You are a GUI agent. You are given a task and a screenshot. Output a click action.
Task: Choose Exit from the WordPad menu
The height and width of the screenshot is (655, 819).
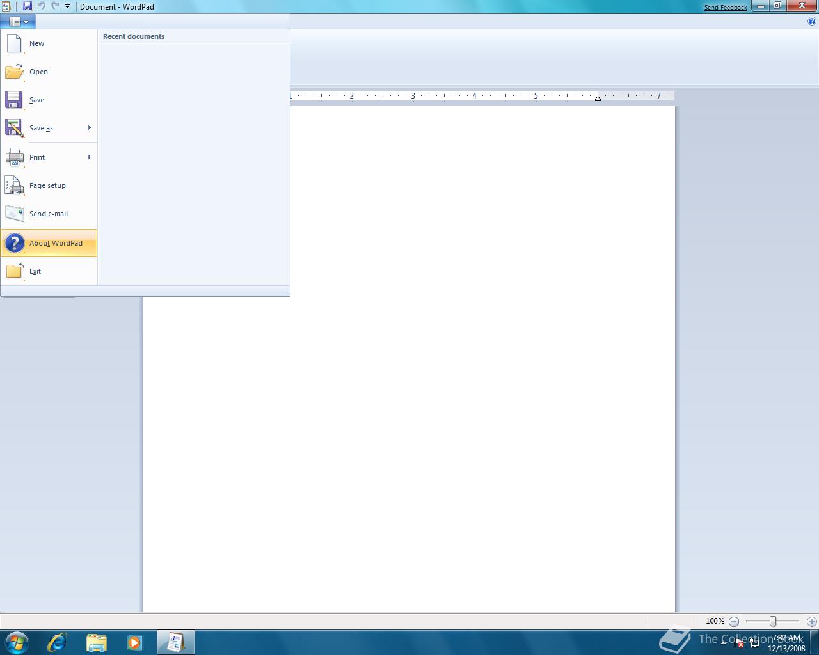click(x=49, y=271)
